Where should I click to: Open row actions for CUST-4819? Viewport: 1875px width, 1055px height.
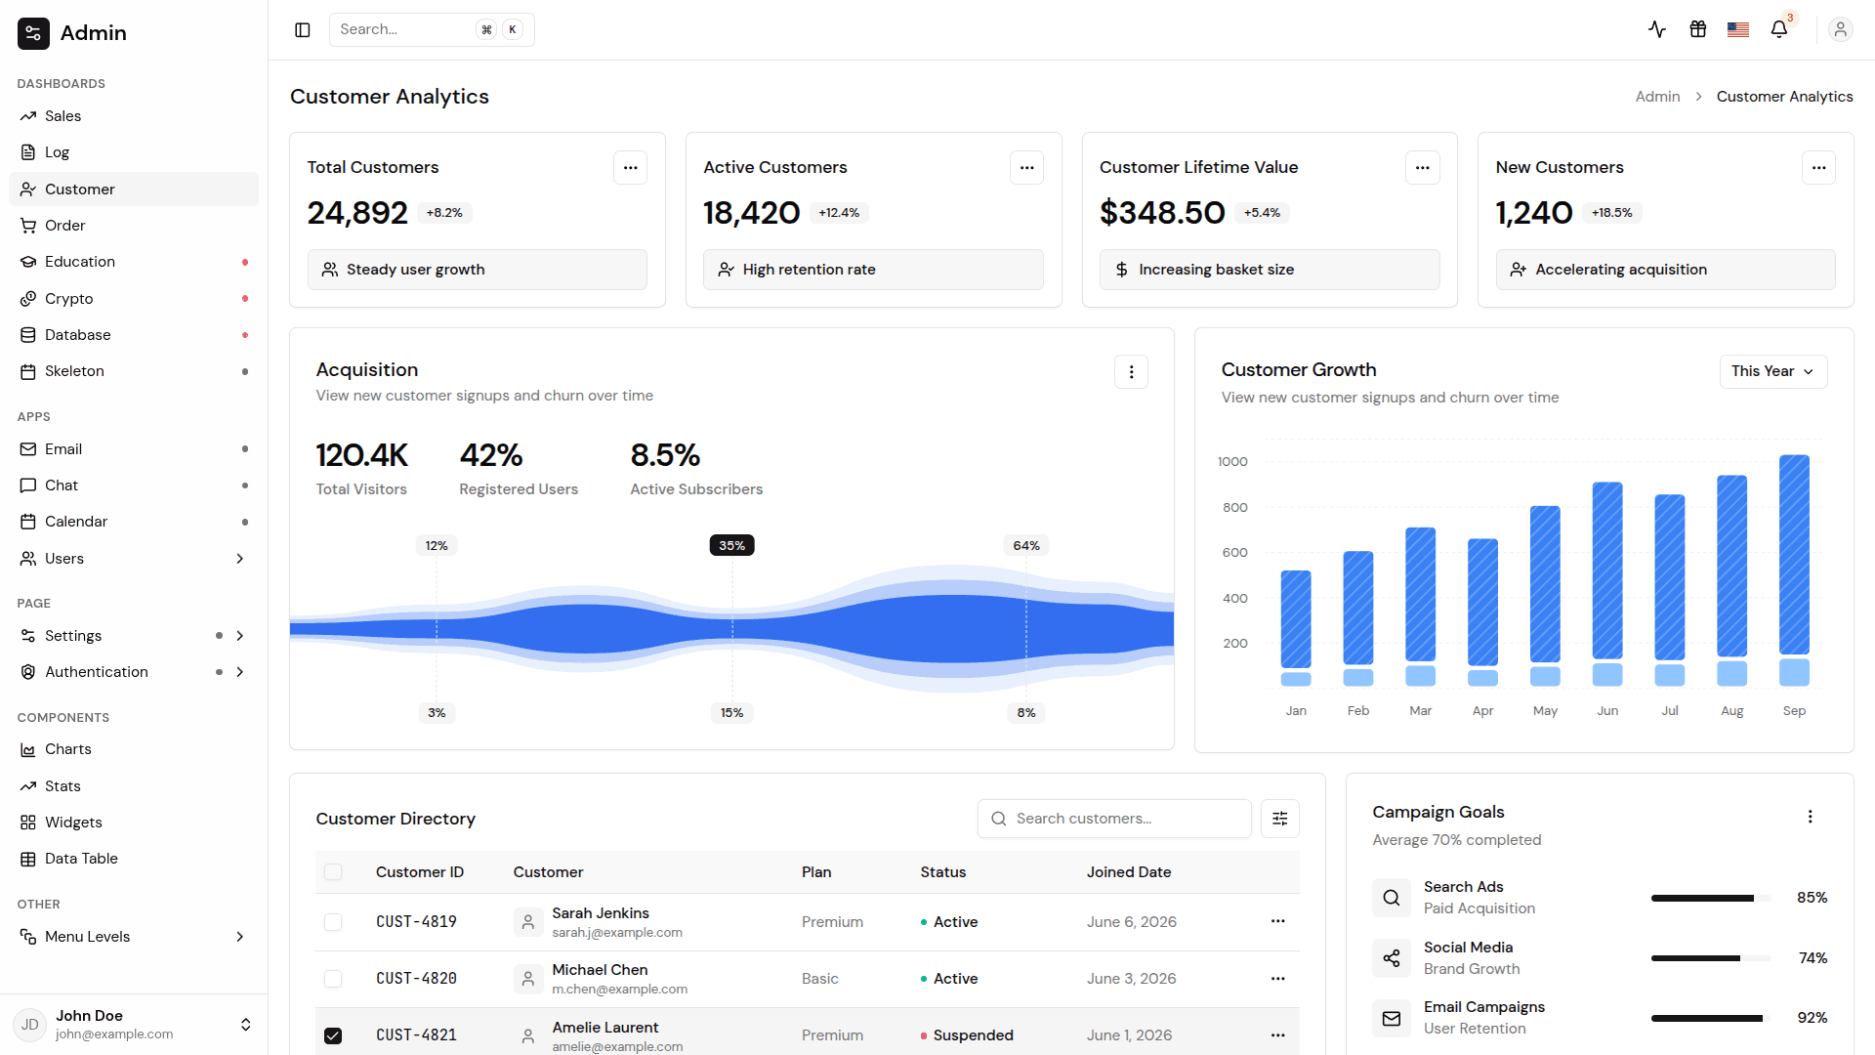1278,921
